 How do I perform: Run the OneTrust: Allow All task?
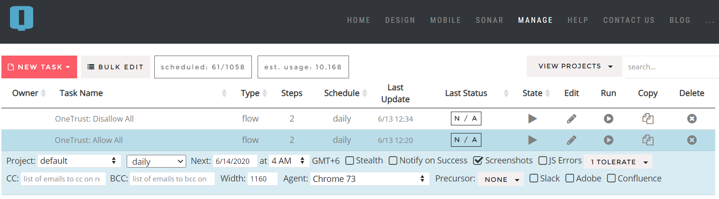[x=609, y=140]
